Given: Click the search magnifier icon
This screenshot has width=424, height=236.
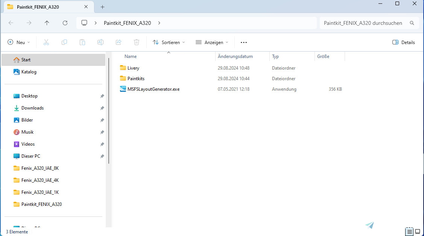Looking at the screenshot, I should (x=412, y=23).
